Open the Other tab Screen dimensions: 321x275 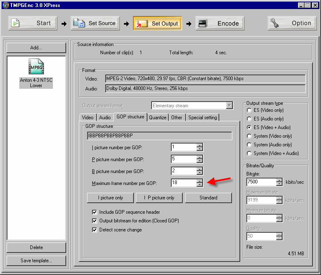(x=177, y=118)
